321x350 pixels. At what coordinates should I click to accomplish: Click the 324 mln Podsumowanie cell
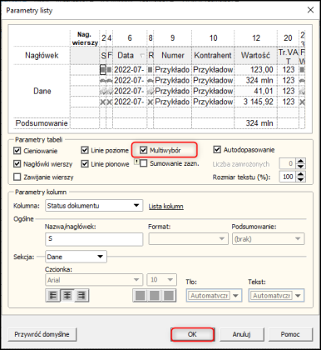[255, 123]
